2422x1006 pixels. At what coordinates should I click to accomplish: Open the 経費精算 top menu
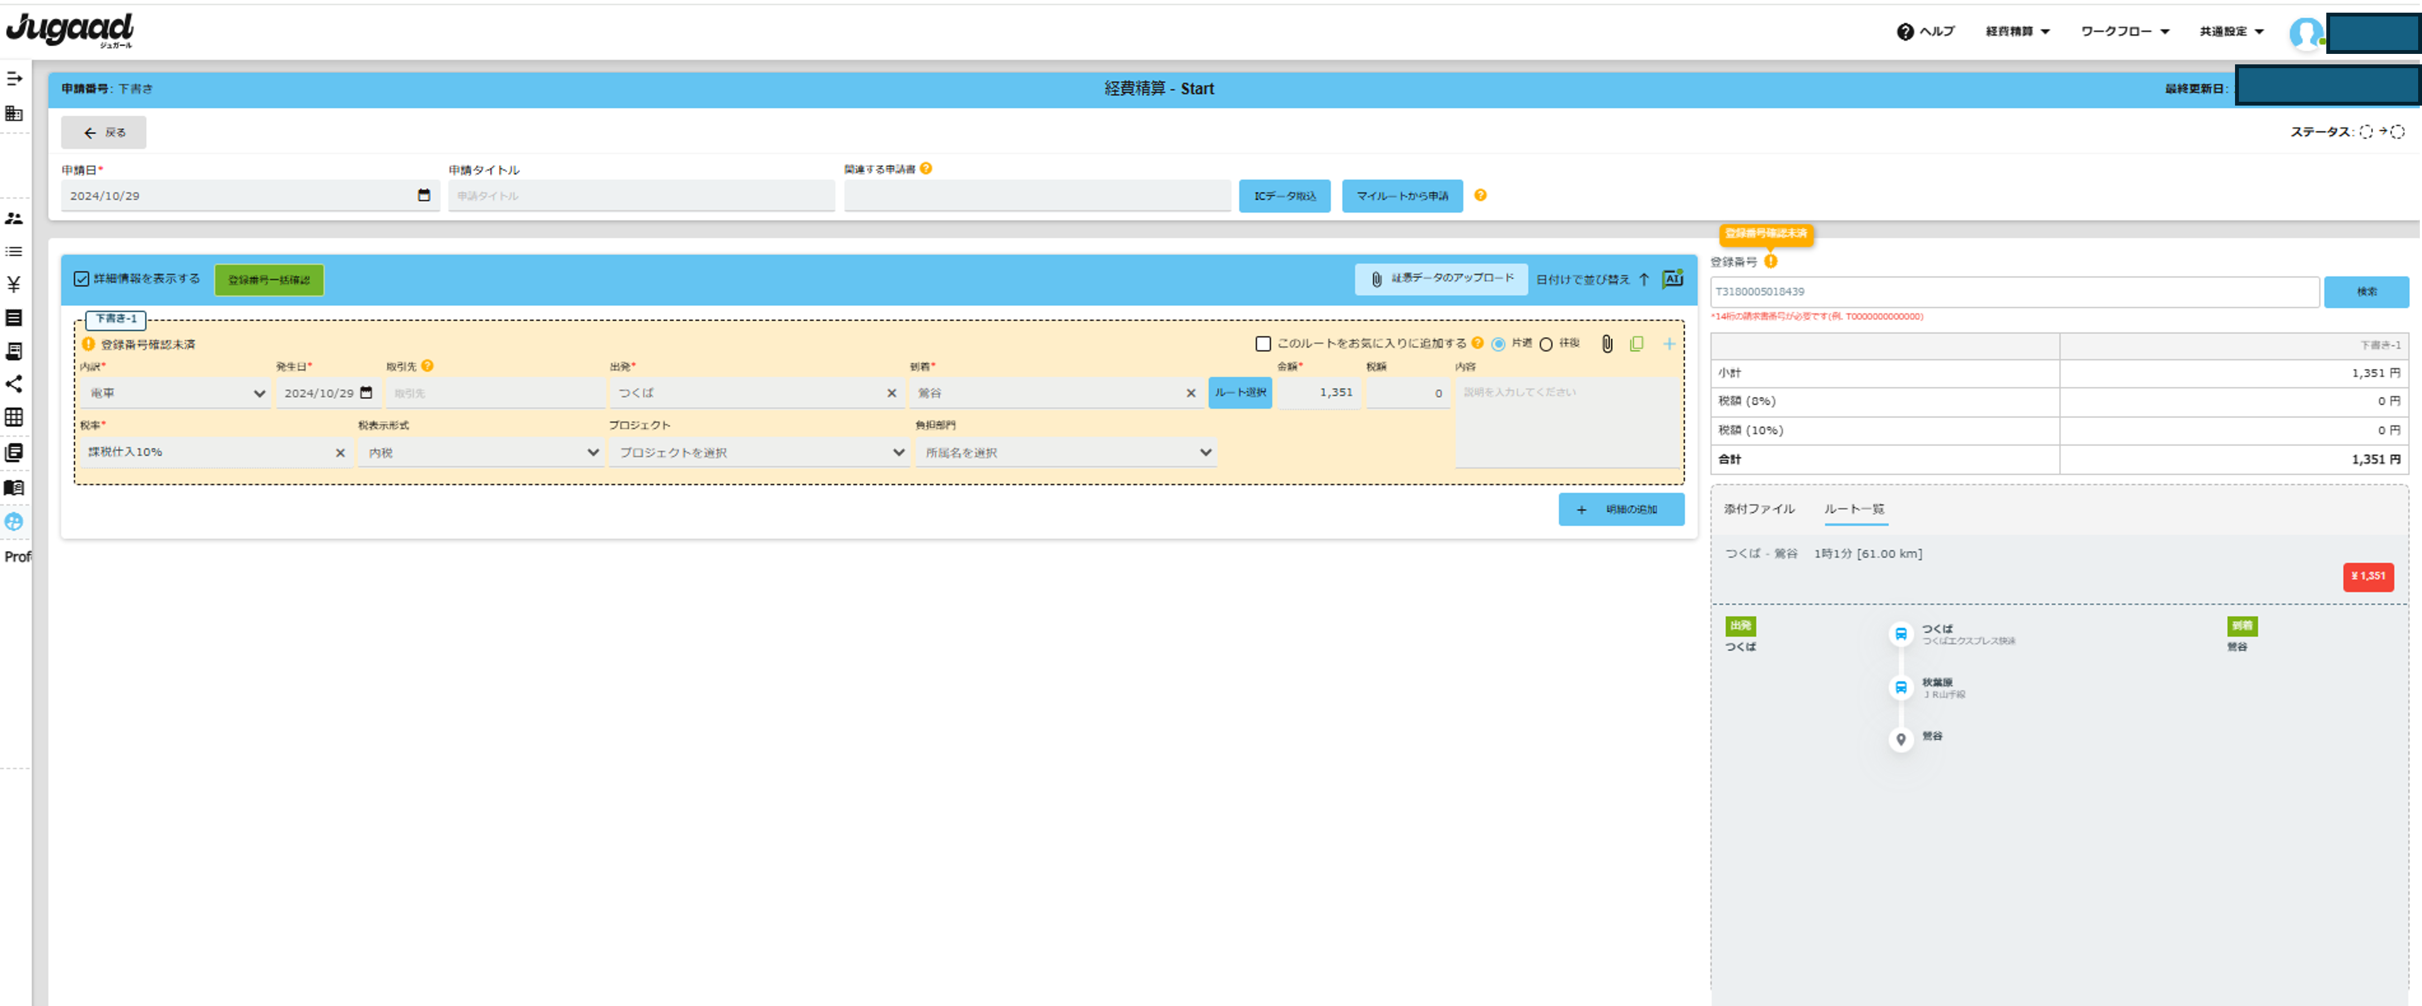click(2018, 32)
